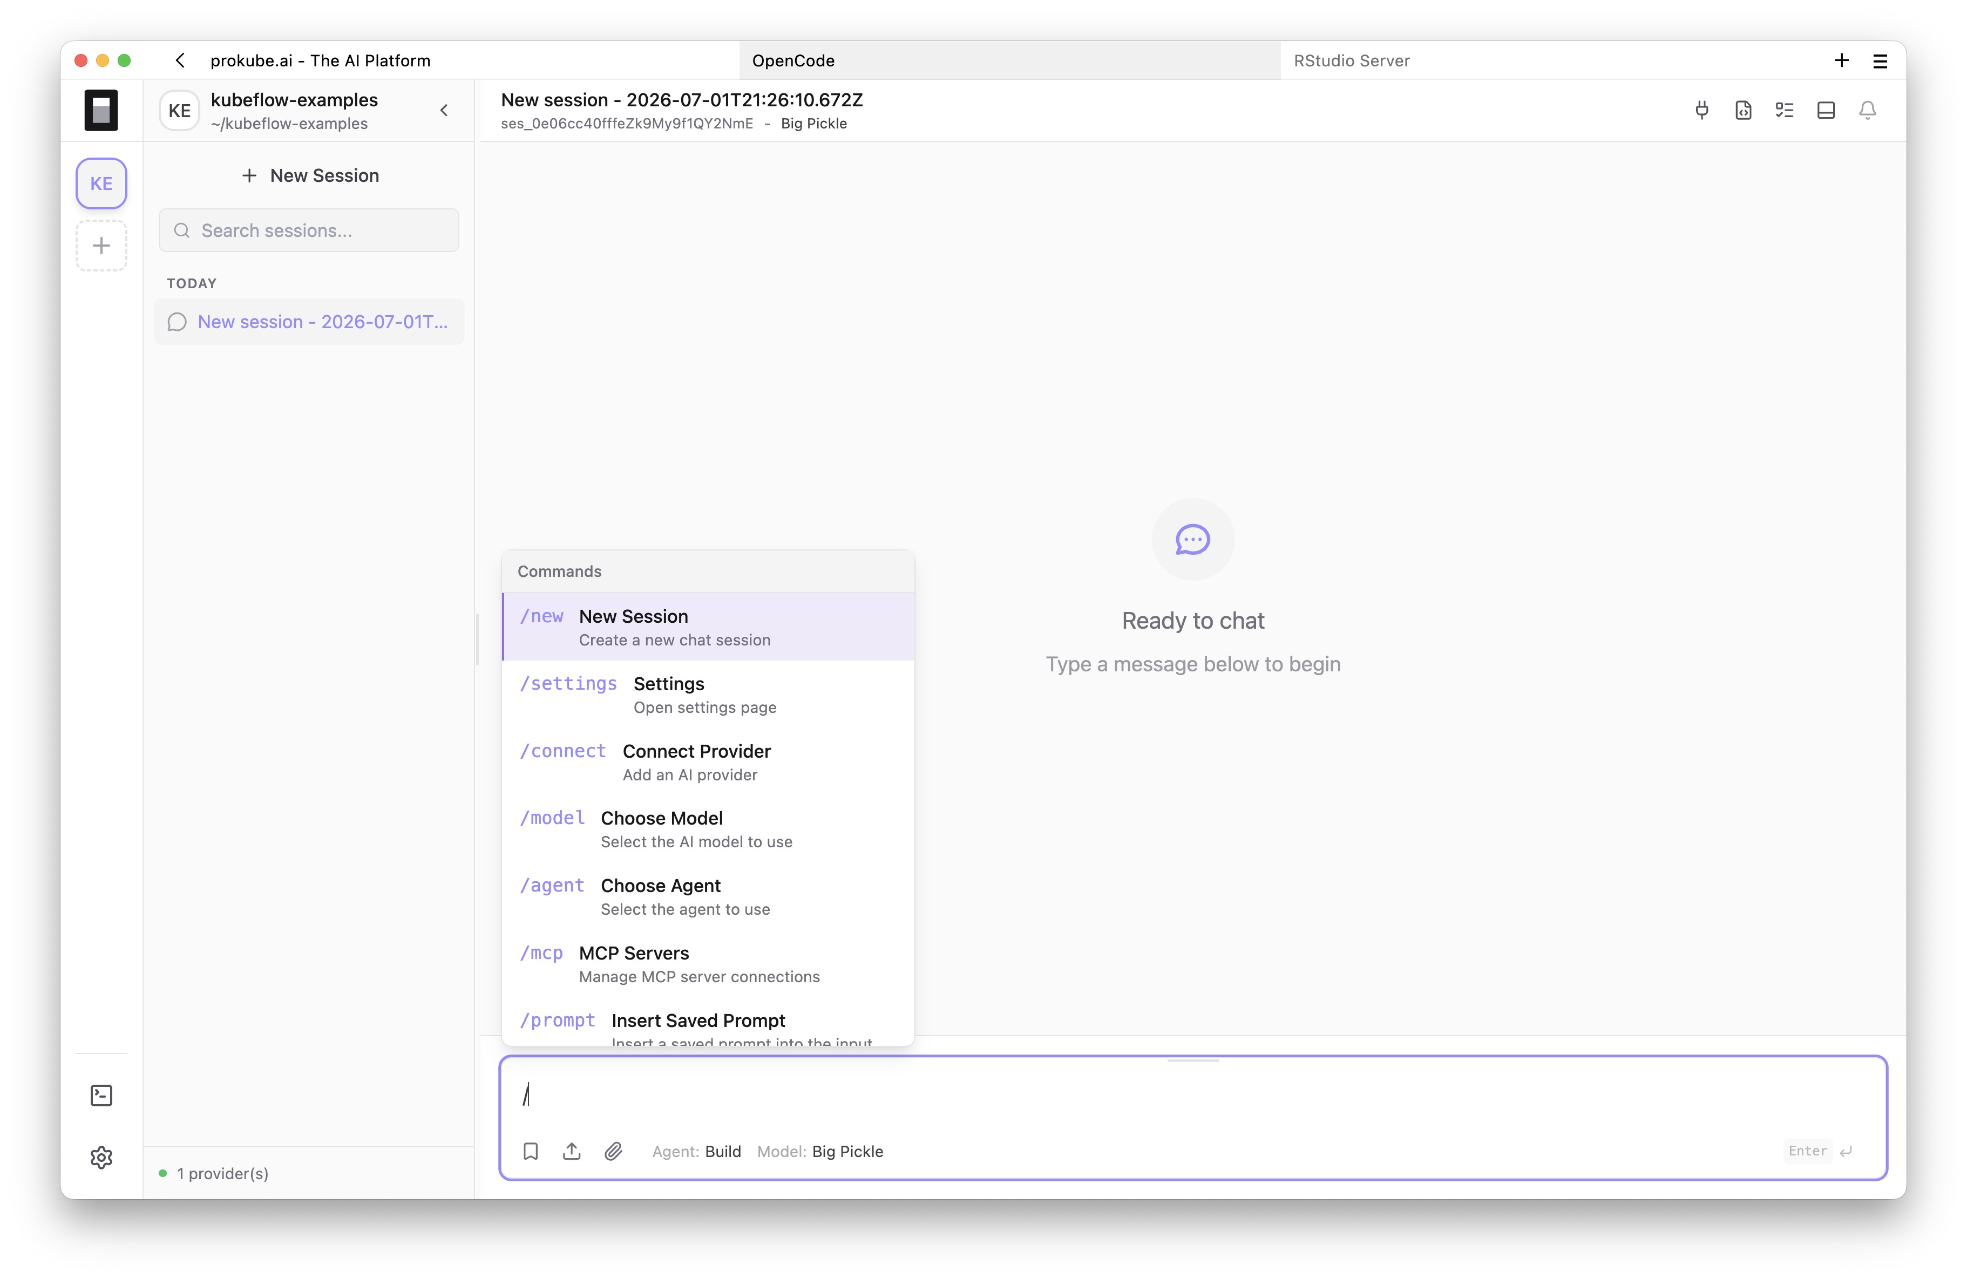Viewport: 1967px width, 1279px height.
Task: Click the New Session button in sidebar
Action: point(310,175)
